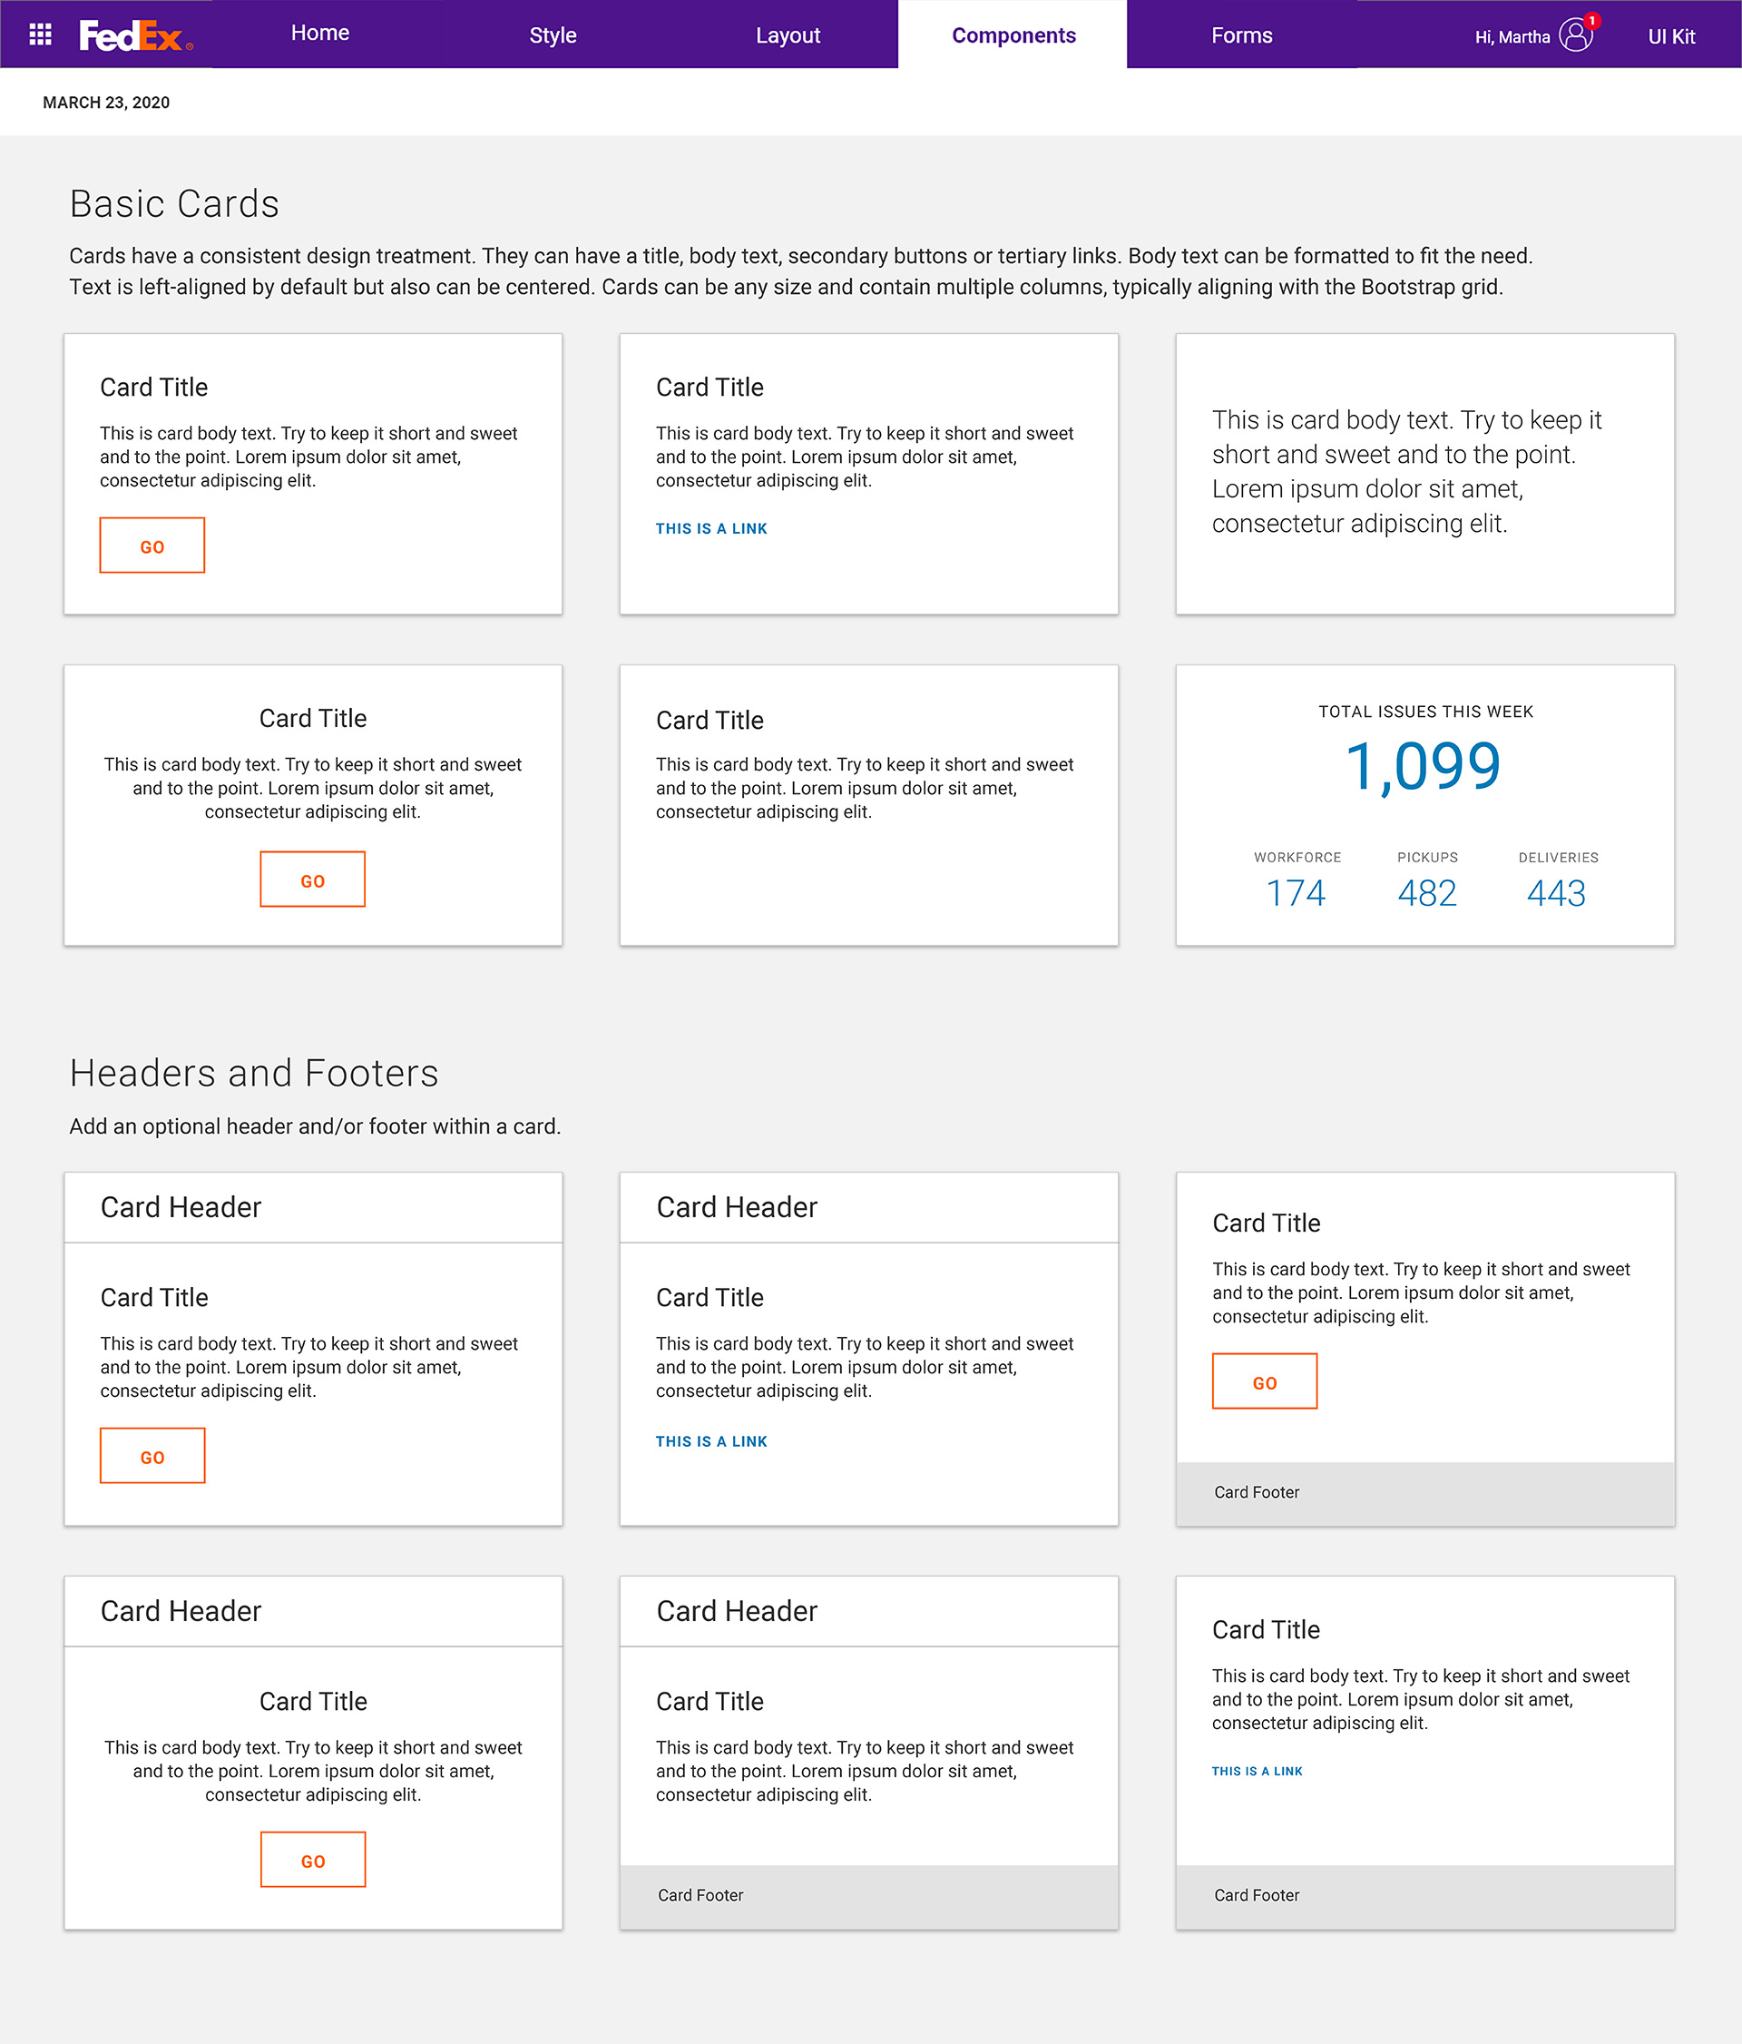Go to the Layout tab
The width and height of the screenshot is (1742, 2044).
(788, 35)
